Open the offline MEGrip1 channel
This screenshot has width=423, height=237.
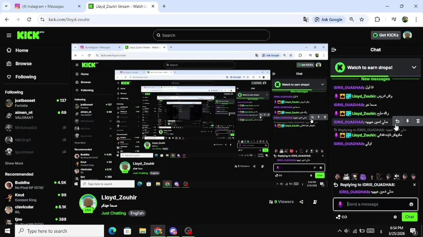point(36,140)
